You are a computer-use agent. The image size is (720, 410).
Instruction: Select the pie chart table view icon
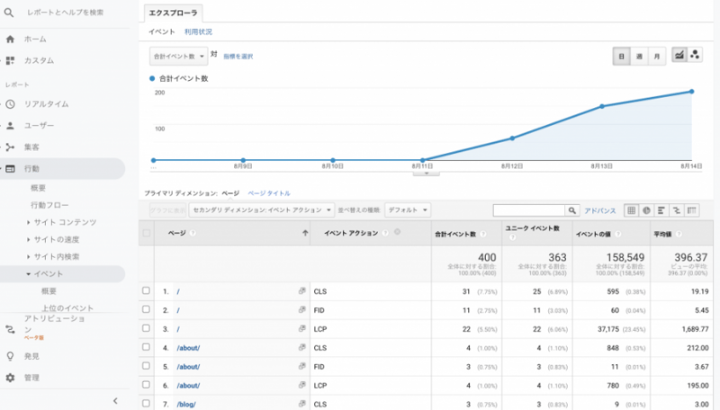646,210
